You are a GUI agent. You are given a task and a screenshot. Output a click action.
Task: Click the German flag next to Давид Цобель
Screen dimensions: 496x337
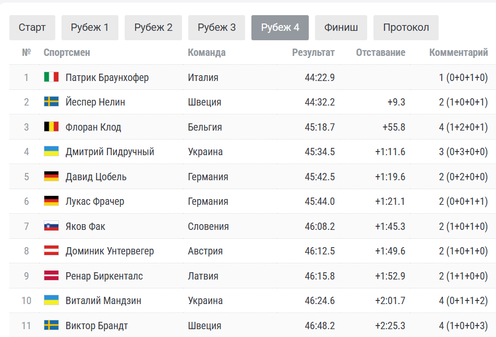coord(51,177)
